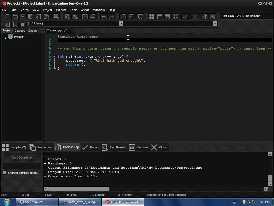
Task: Open the Project menu
Action: point(47,10)
